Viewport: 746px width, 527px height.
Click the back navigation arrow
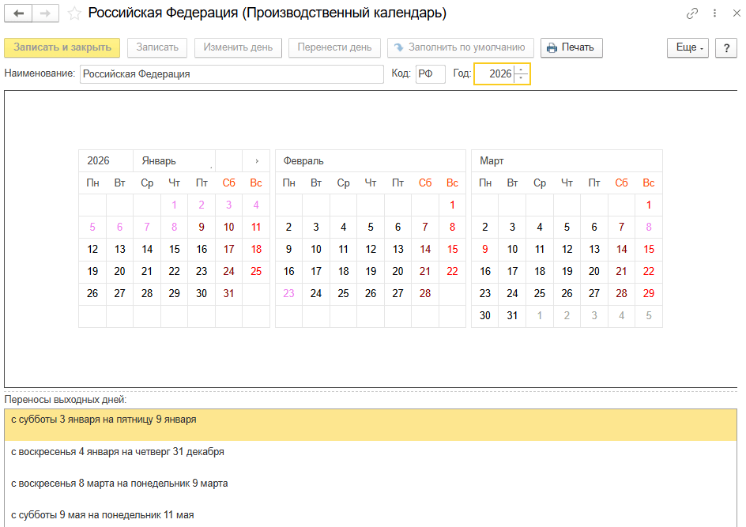[19, 13]
